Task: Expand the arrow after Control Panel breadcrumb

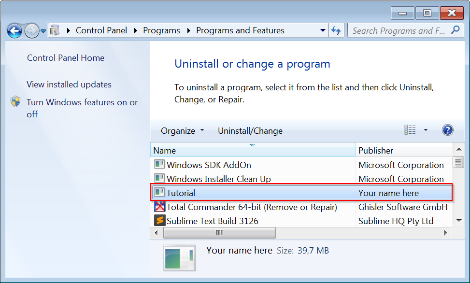Action: click(x=135, y=30)
